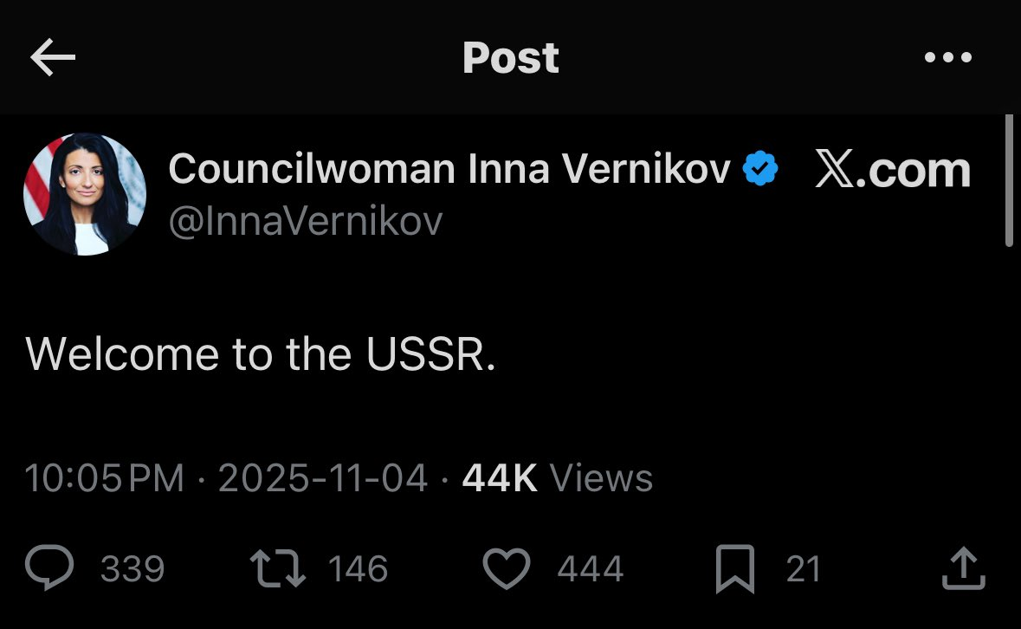Repost this post using the repost icon
The height and width of the screenshot is (629, 1021).
click(x=277, y=568)
